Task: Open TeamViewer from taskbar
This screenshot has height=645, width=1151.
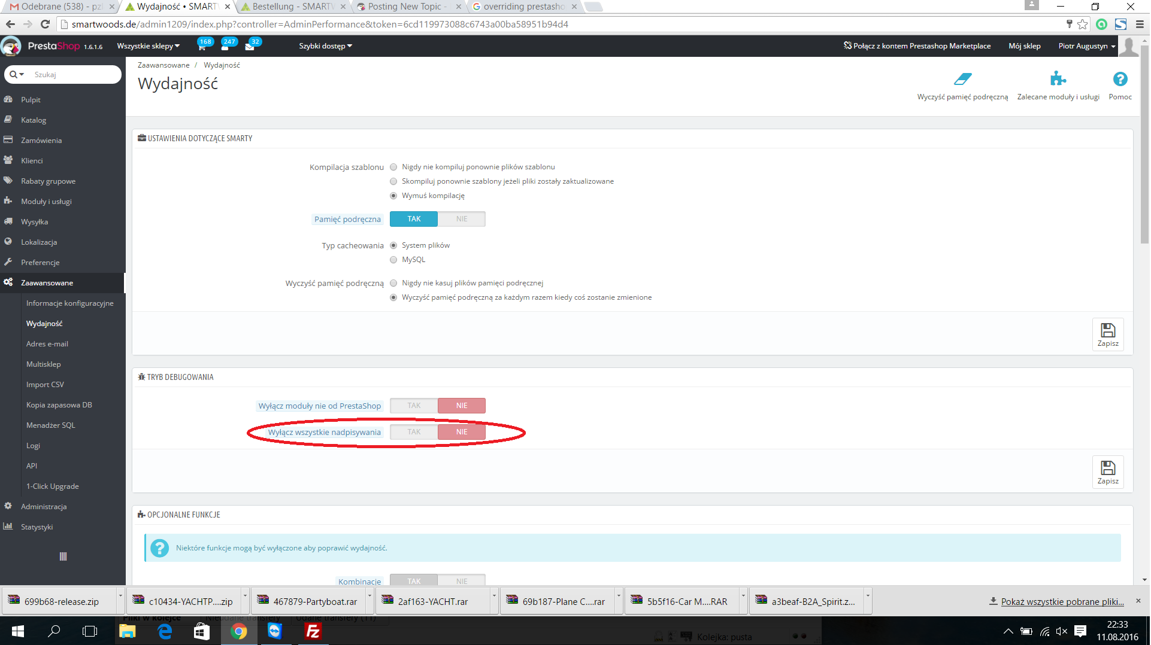Action: pyautogui.click(x=275, y=631)
